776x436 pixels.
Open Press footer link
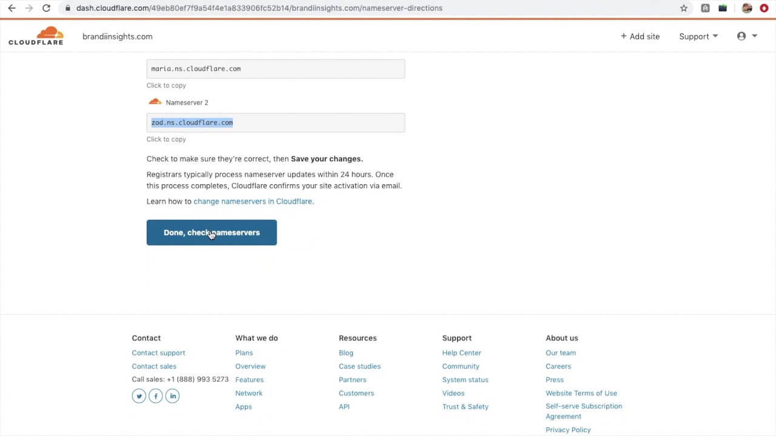pos(555,380)
